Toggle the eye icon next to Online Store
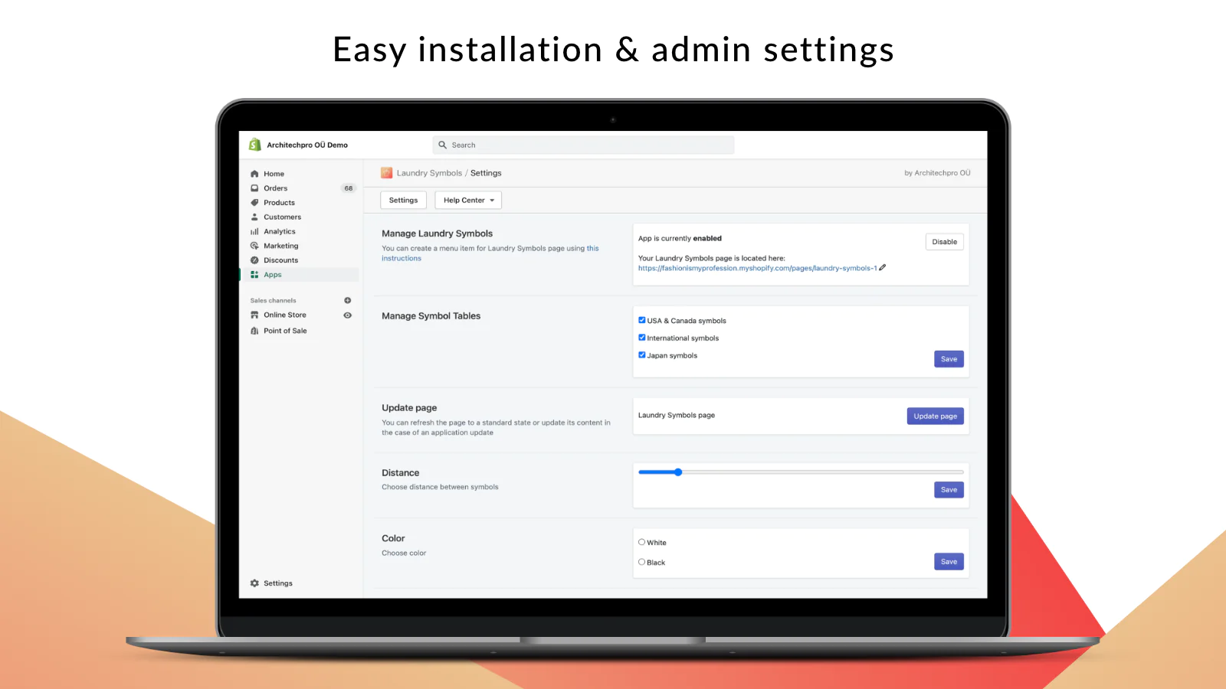The width and height of the screenshot is (1226, 689). pyautogui.click(x=347, y=315)
